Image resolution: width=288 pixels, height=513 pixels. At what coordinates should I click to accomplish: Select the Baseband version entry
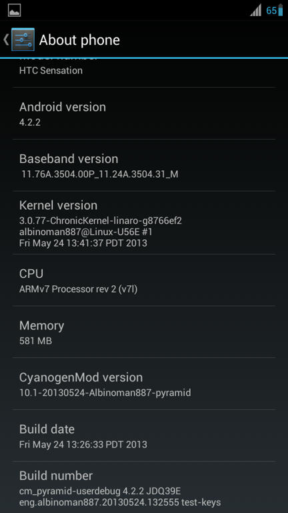[144, 165]
